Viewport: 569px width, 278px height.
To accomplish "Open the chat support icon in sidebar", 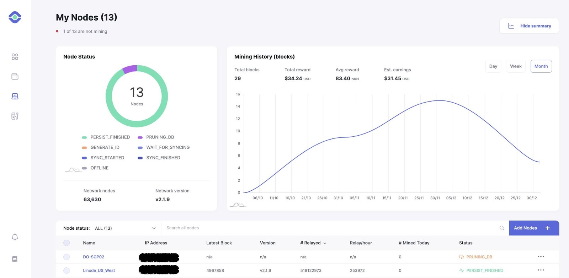I will (15, 259).
